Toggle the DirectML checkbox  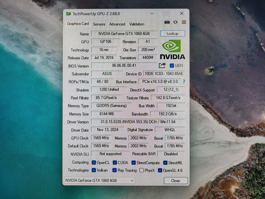[x=165, y=163]
